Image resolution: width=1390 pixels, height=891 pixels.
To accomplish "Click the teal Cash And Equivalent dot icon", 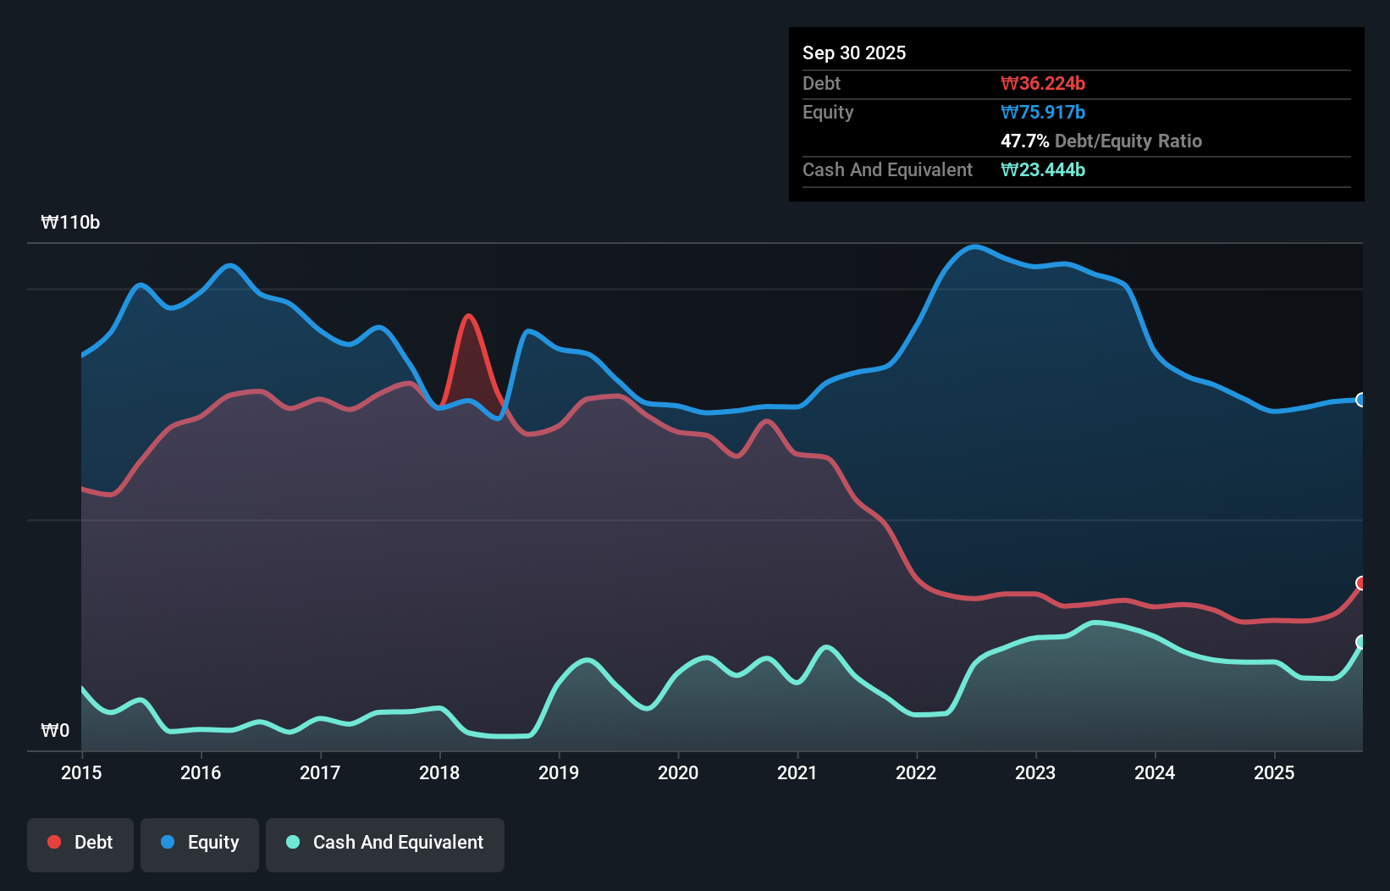I will pos(291,842).
